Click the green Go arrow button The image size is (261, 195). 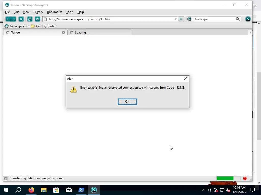(181, 19)
